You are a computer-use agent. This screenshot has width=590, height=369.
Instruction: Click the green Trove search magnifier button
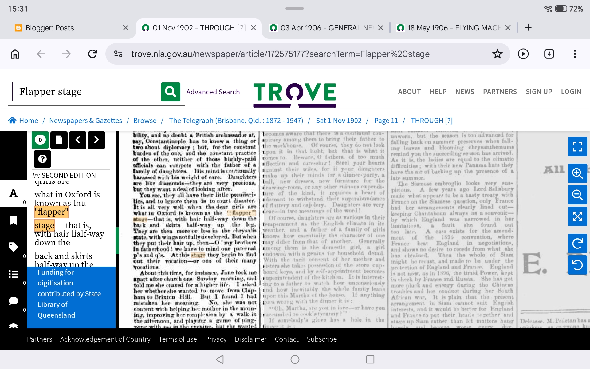point(171,92)
